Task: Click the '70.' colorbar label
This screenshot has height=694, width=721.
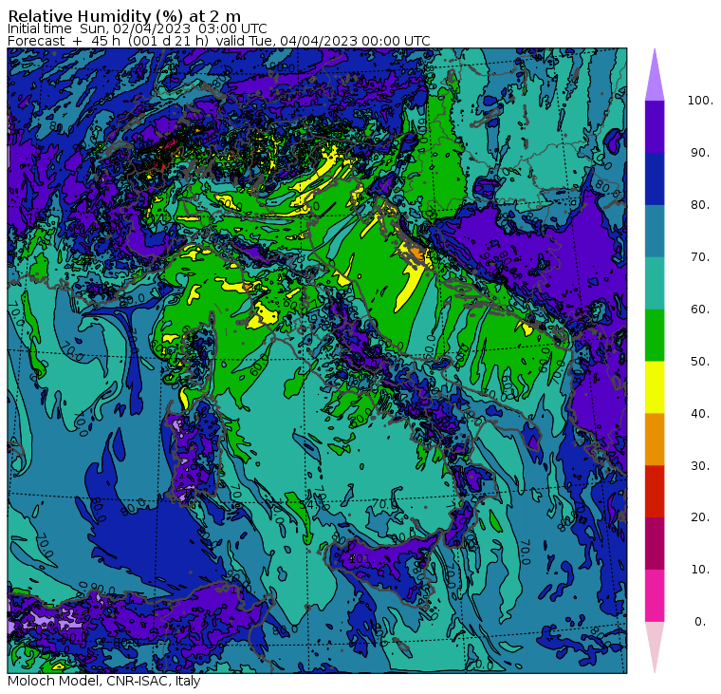Action: coord(700,256)
